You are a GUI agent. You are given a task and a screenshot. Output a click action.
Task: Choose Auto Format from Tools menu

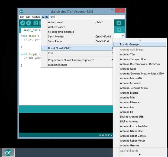pos(77,22)
